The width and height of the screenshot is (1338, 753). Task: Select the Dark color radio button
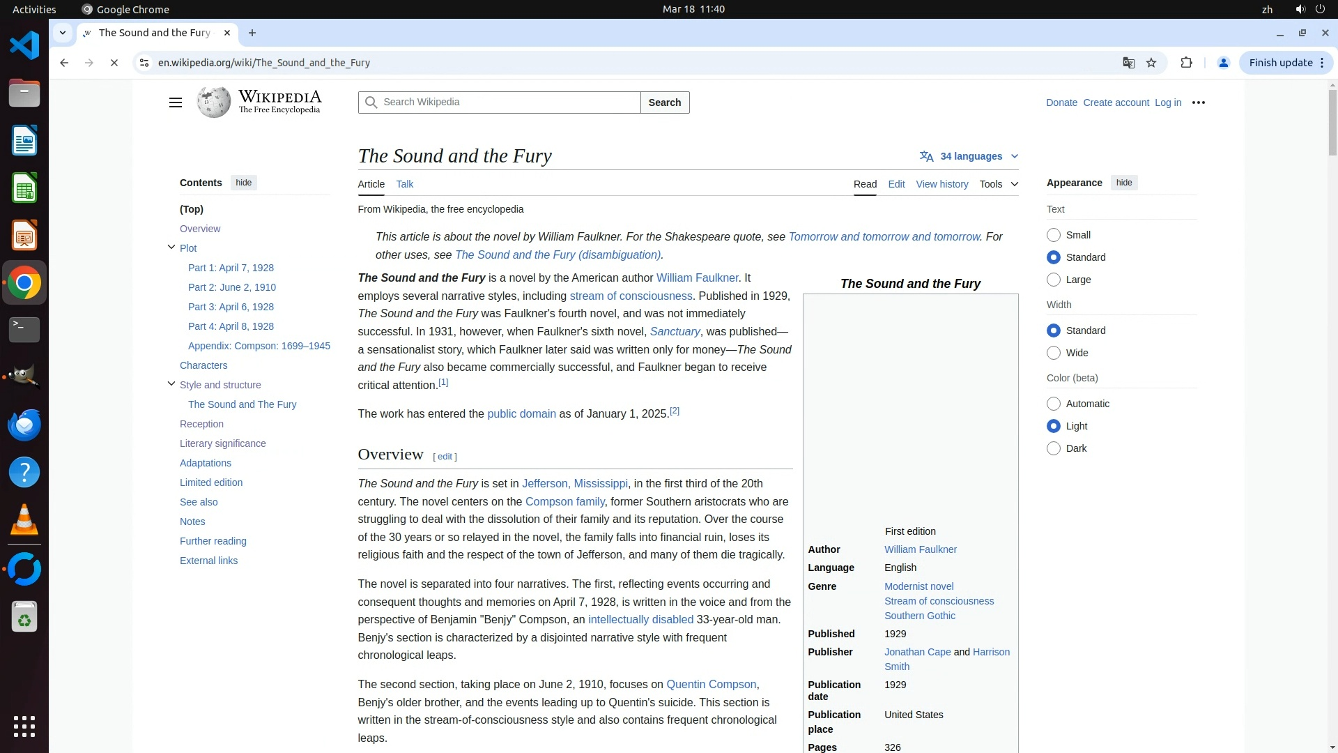(1054, 448)
